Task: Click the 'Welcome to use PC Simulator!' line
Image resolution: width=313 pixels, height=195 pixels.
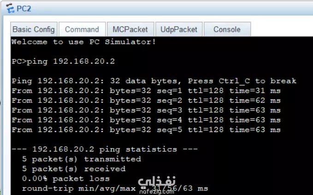Action: pos(83,42)
